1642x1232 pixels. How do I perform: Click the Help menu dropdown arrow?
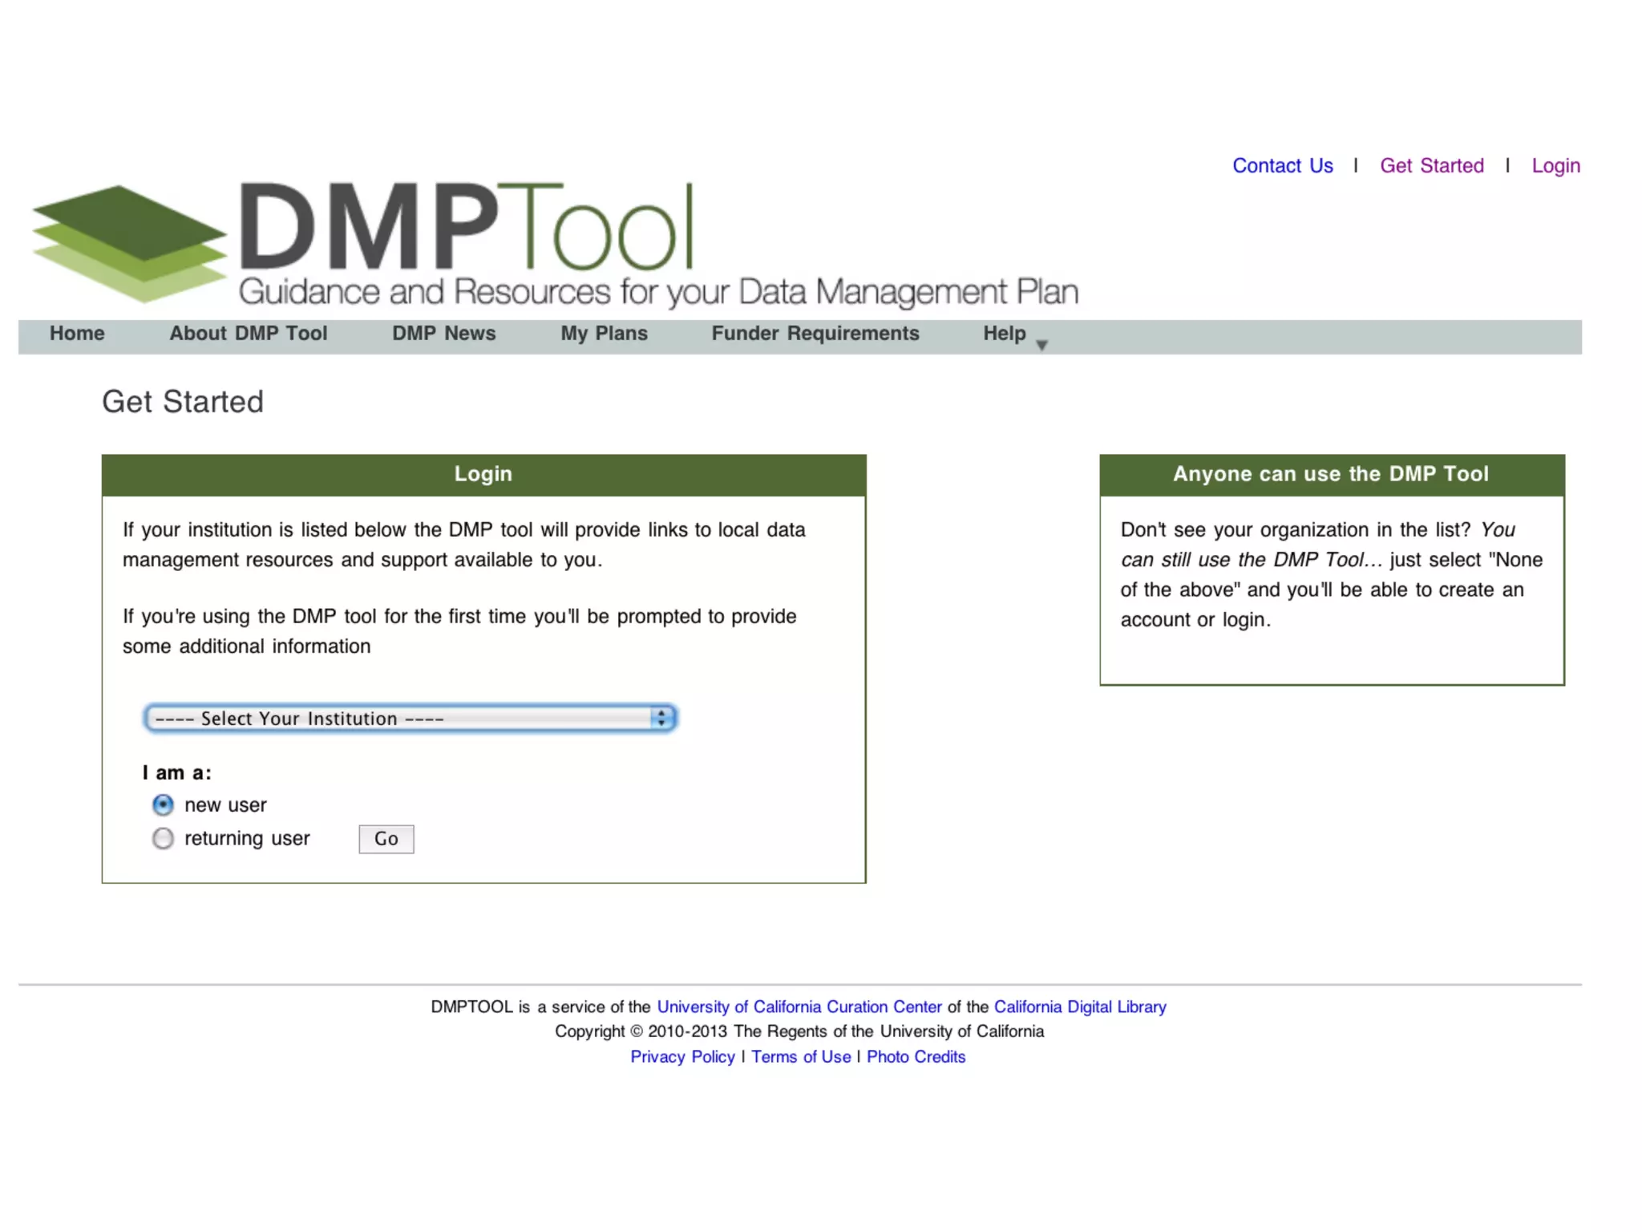[1041, 345]
